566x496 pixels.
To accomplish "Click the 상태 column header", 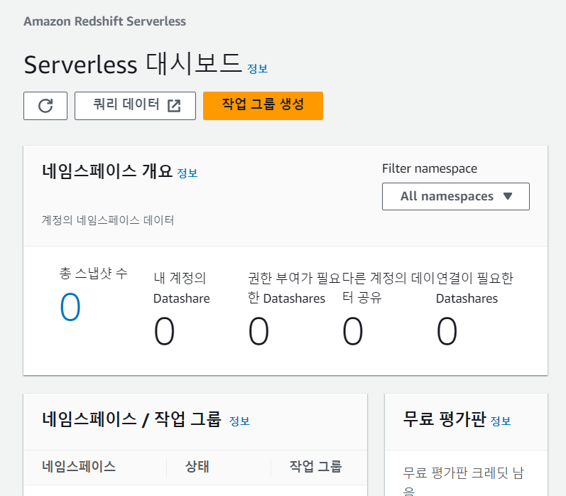I will (x=197, y=466).
